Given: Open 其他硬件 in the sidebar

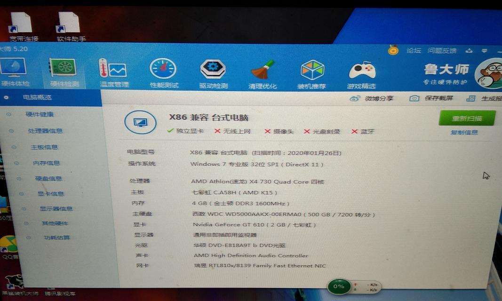Looking at the screenshot, I should [x=55, y=223].
